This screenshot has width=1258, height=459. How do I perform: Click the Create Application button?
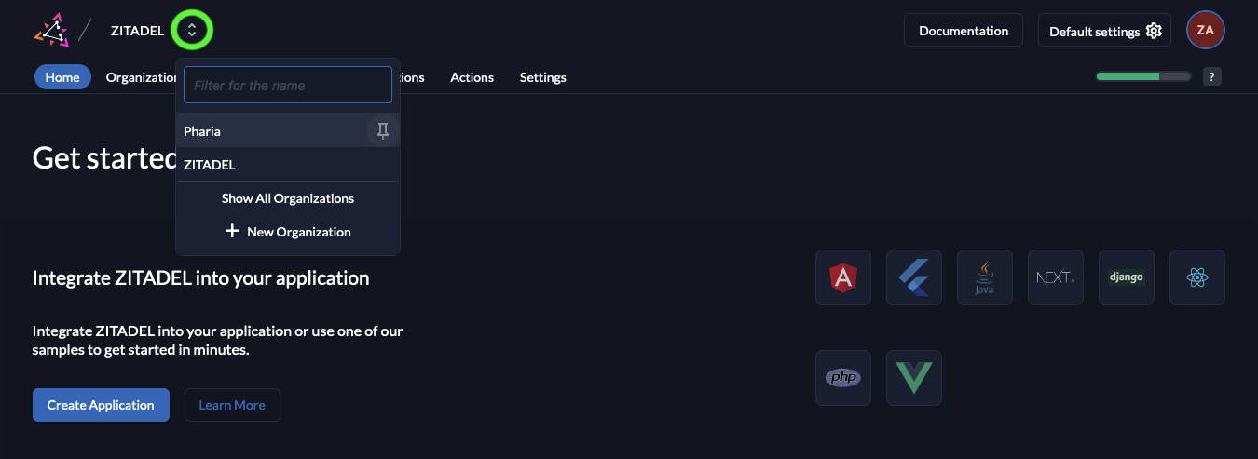(101, 405)
